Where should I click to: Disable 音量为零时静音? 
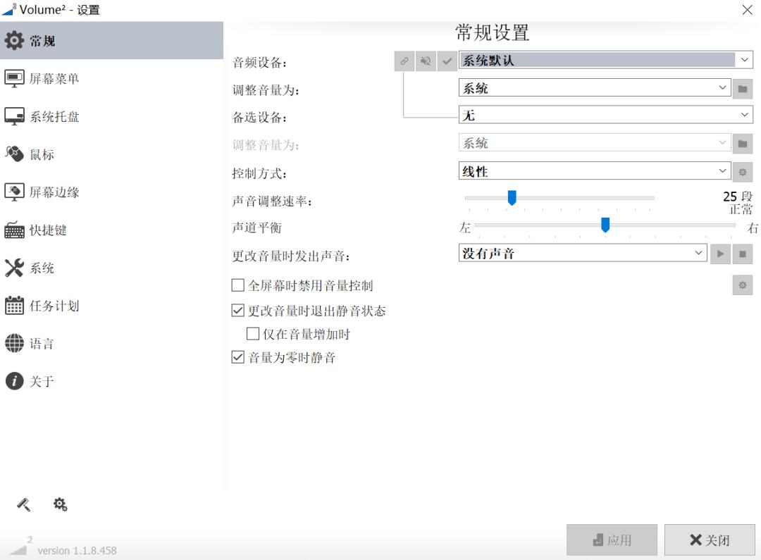coord(237,357)
